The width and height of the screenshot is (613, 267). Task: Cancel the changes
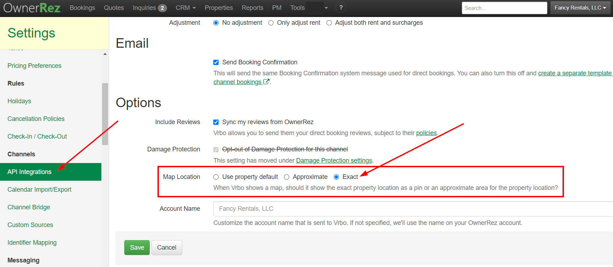coord(167,248)
